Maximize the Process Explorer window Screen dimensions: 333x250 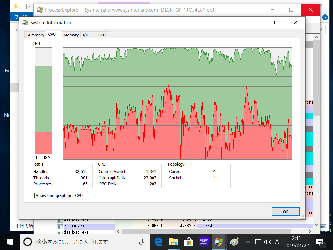pos(291,10)
